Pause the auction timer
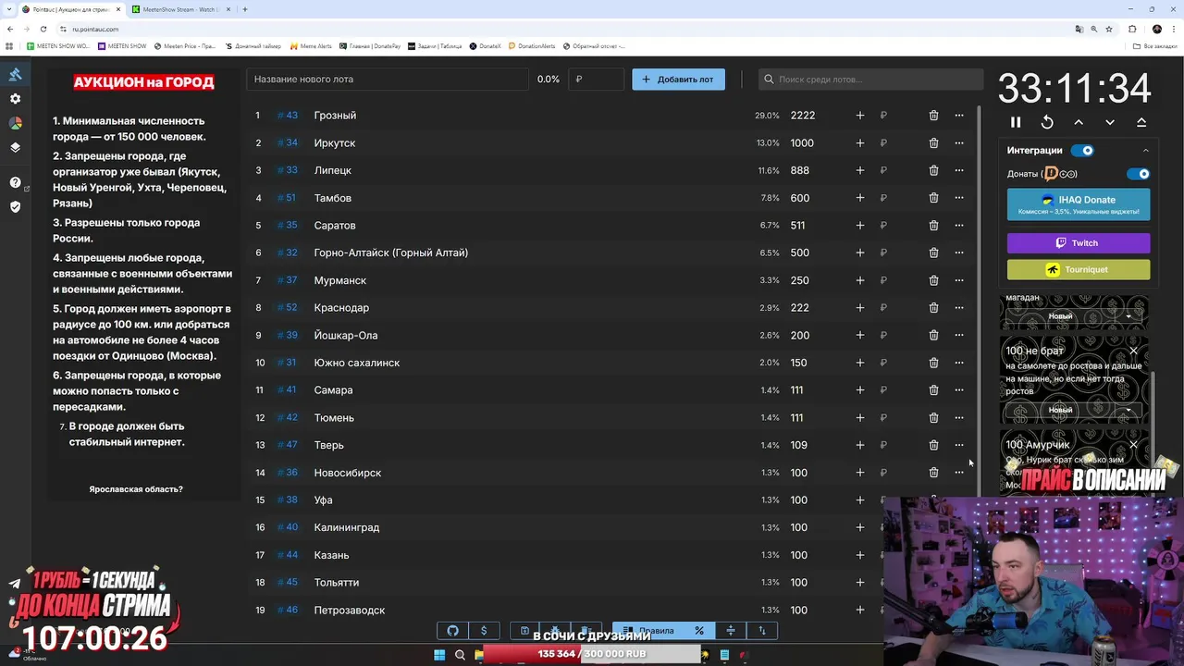1184x666 pixels. 1016,122
